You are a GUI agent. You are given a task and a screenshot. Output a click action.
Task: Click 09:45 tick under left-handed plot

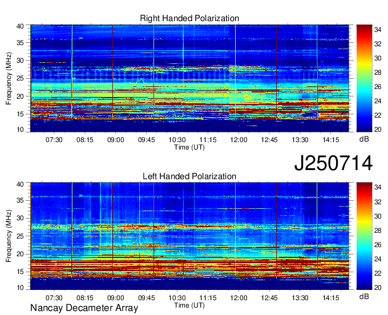(147, 298)
